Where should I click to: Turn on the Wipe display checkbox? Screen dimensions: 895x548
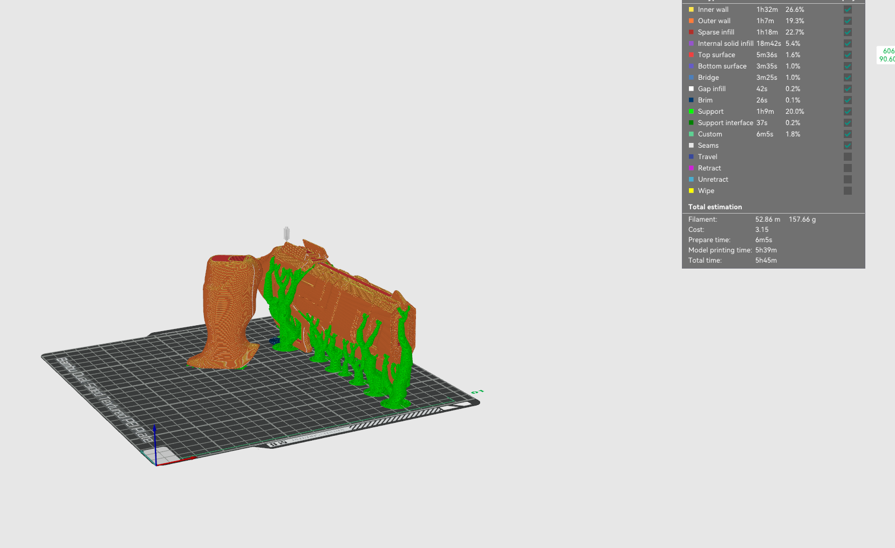848,191
